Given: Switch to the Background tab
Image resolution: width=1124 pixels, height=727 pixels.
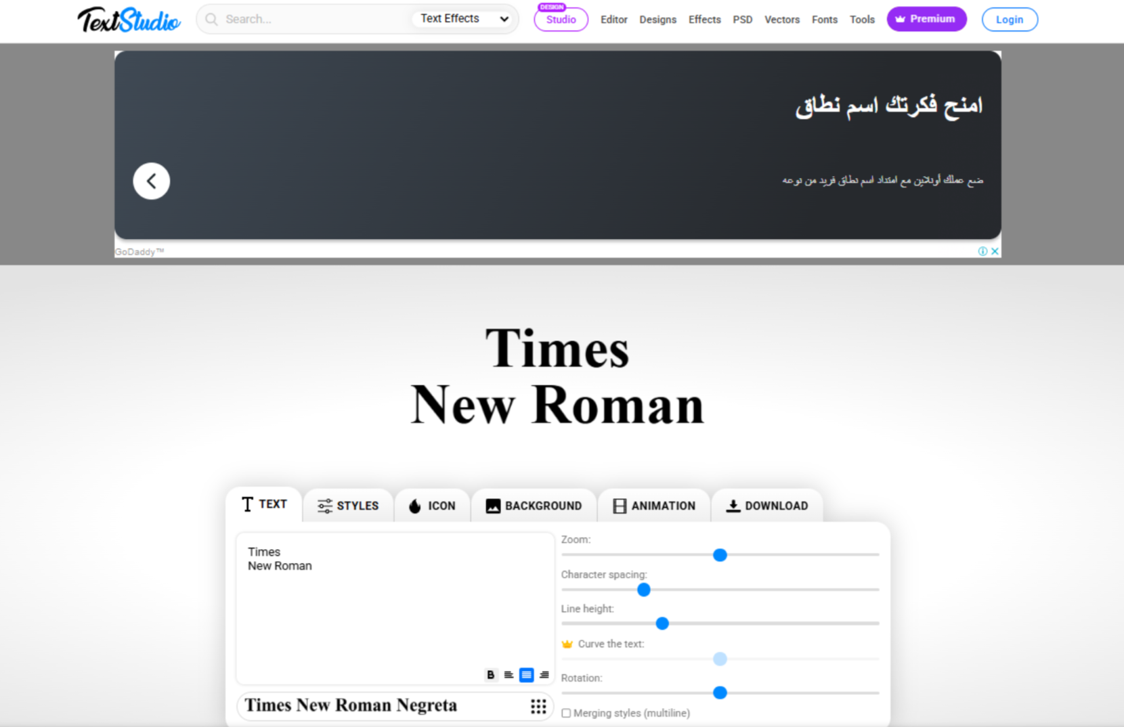Looking at the screenshot, I should (534, 506).
